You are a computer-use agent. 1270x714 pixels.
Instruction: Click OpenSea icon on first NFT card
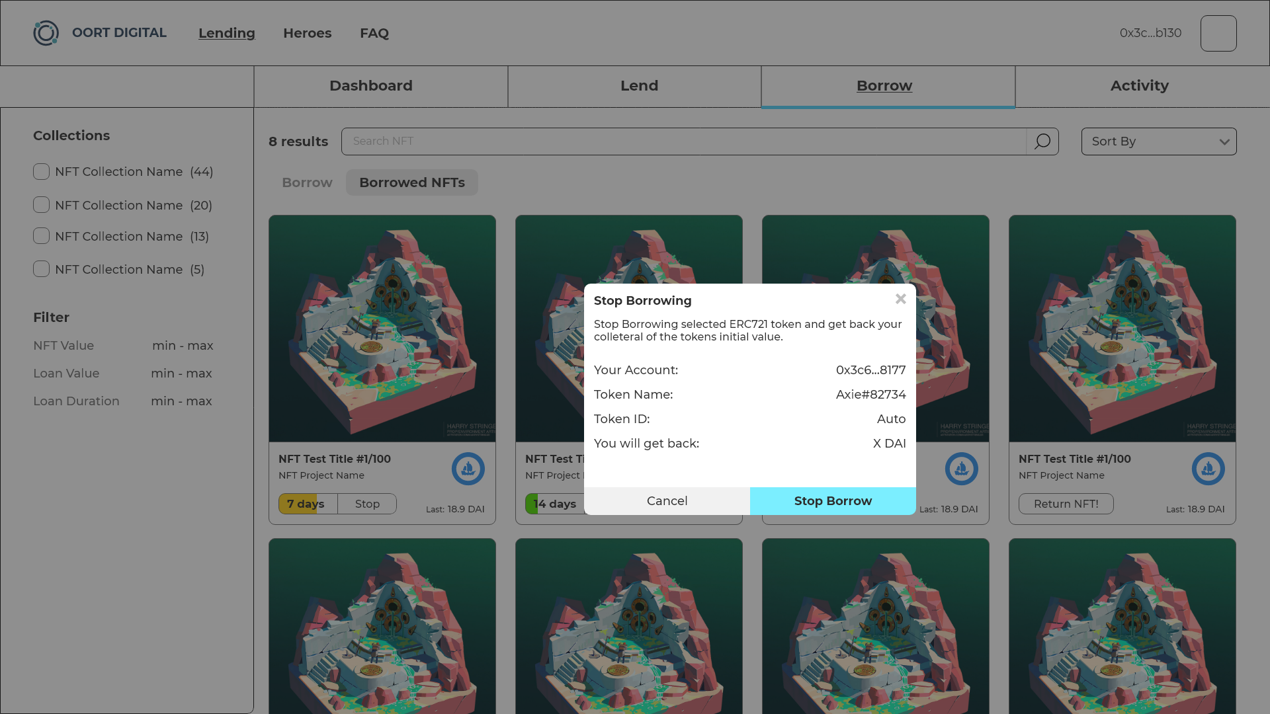[x=468, y=469]
